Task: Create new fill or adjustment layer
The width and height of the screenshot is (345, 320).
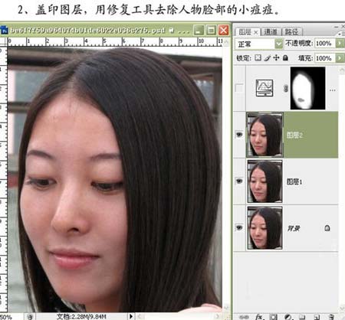Action: 288,317
